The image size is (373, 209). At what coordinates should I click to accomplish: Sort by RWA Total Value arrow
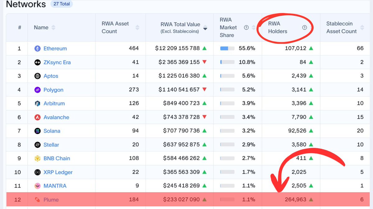click(205, 28)
